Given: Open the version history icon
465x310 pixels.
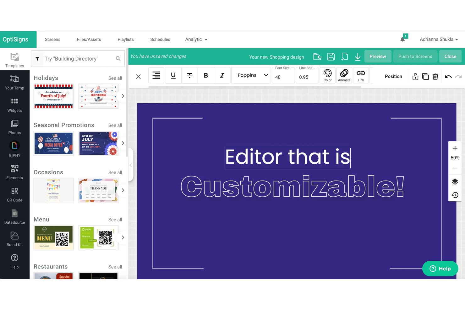Looking at the screenshot, I should click(x=455, y=195).
